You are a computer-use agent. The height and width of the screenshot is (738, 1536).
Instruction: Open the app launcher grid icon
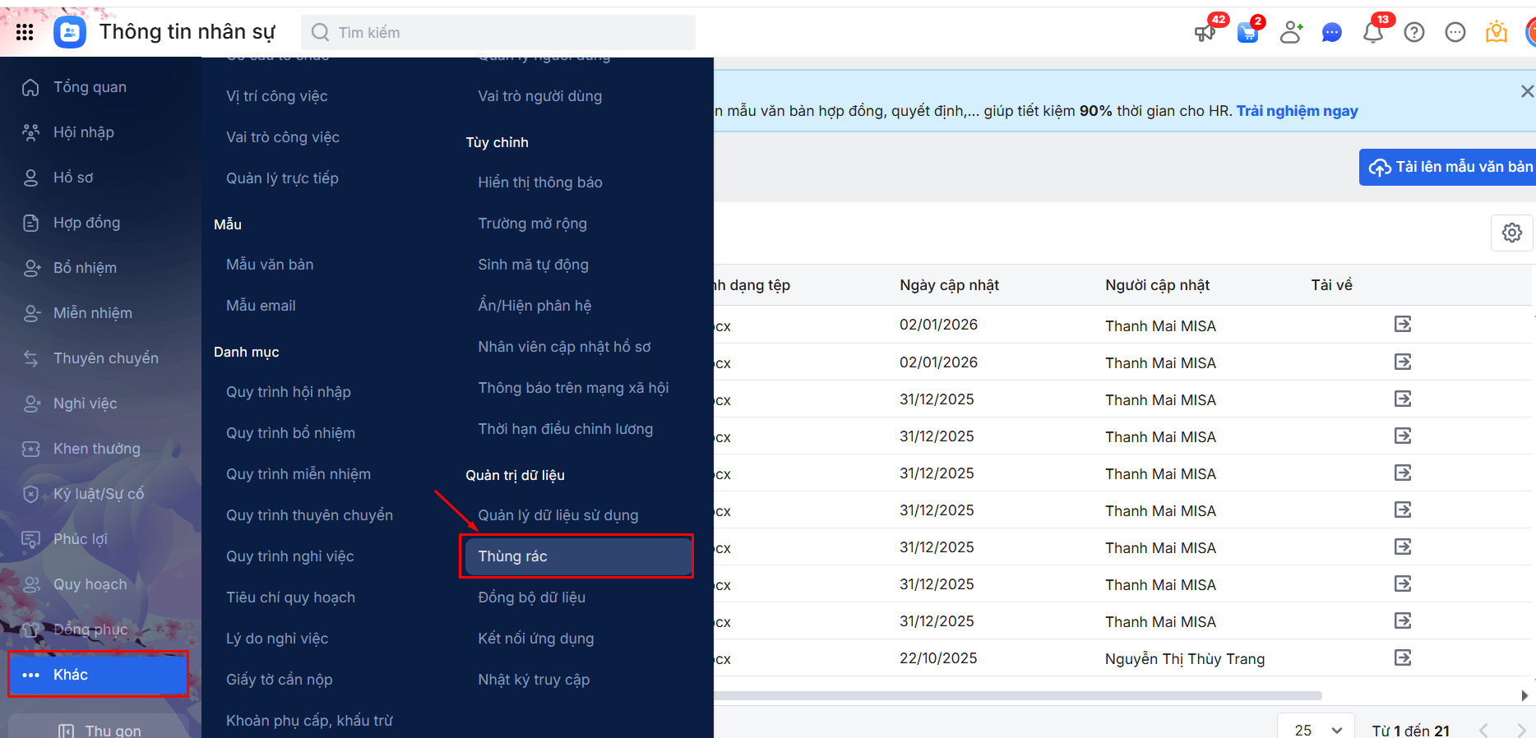pos(25,32)
